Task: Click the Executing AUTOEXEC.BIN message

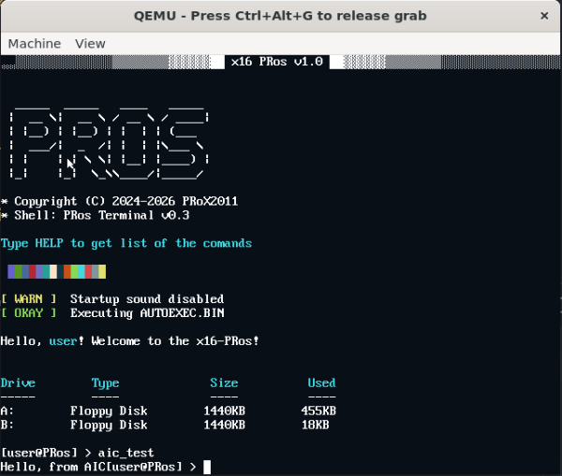Action: point(147,313)
